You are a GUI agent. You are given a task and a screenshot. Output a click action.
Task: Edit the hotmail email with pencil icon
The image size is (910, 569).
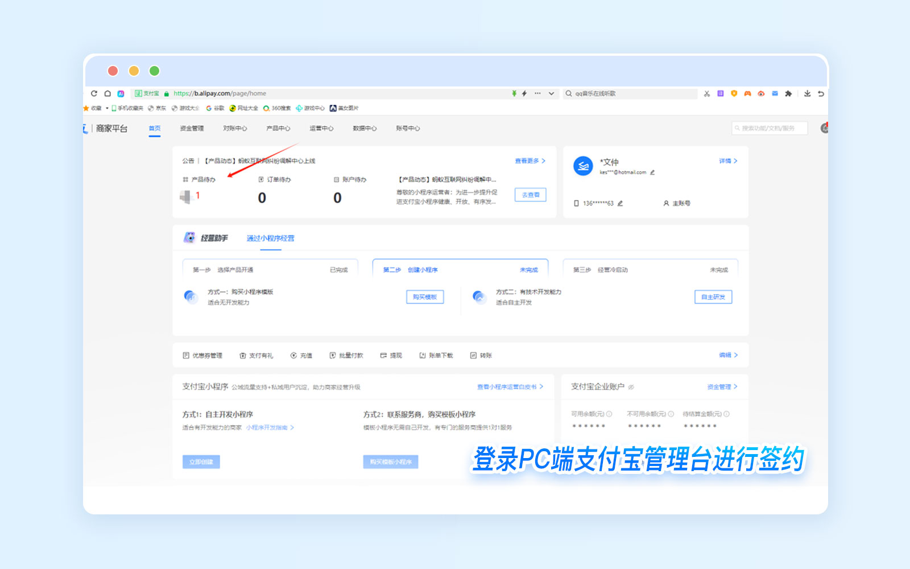(x=652, y=172)
